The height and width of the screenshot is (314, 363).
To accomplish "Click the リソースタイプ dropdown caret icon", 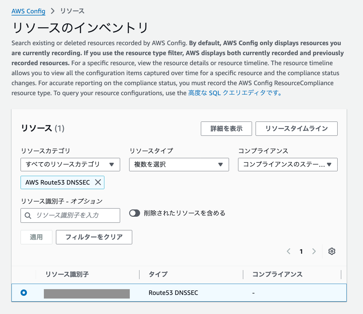I will pyautogui.click(x=221, y=165).
